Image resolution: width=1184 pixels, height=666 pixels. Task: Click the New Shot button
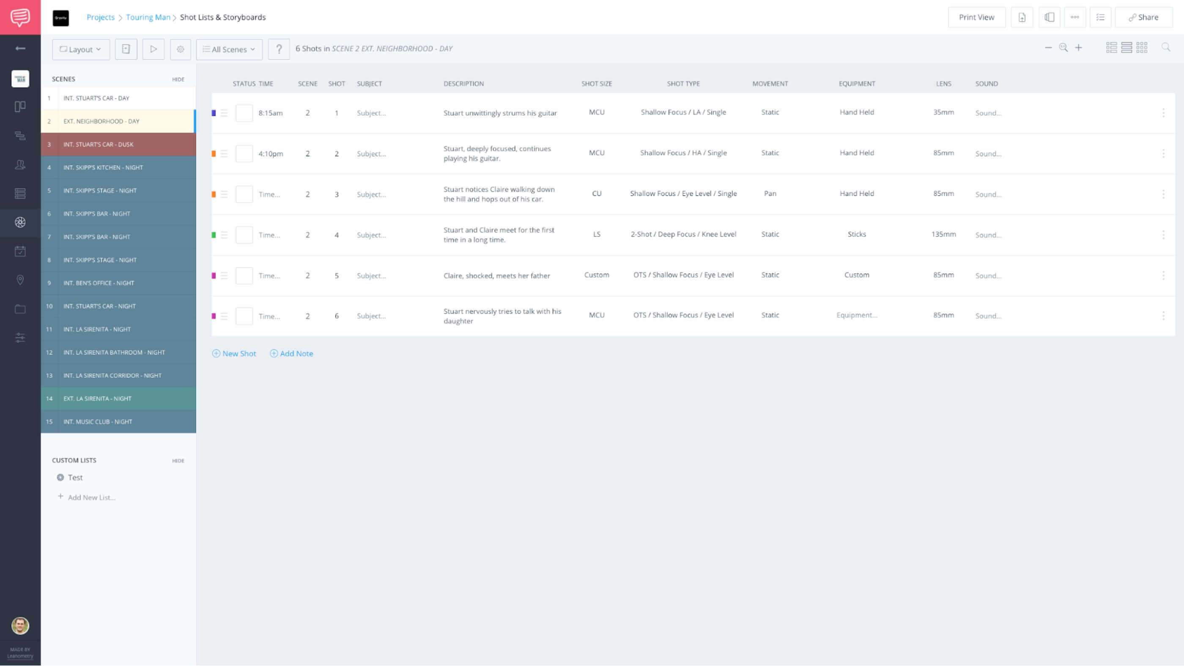point(233,353)
